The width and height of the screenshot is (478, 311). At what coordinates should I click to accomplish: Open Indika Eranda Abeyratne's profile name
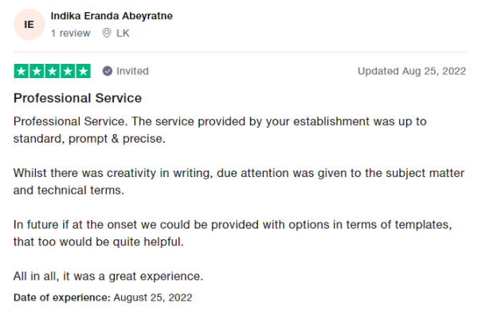pos(112,16)
